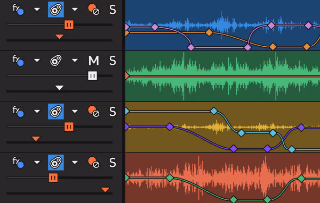Expand the fx dropdown arrow on the green track
This screenshot has width=320, height=203.
pos(37,61)
